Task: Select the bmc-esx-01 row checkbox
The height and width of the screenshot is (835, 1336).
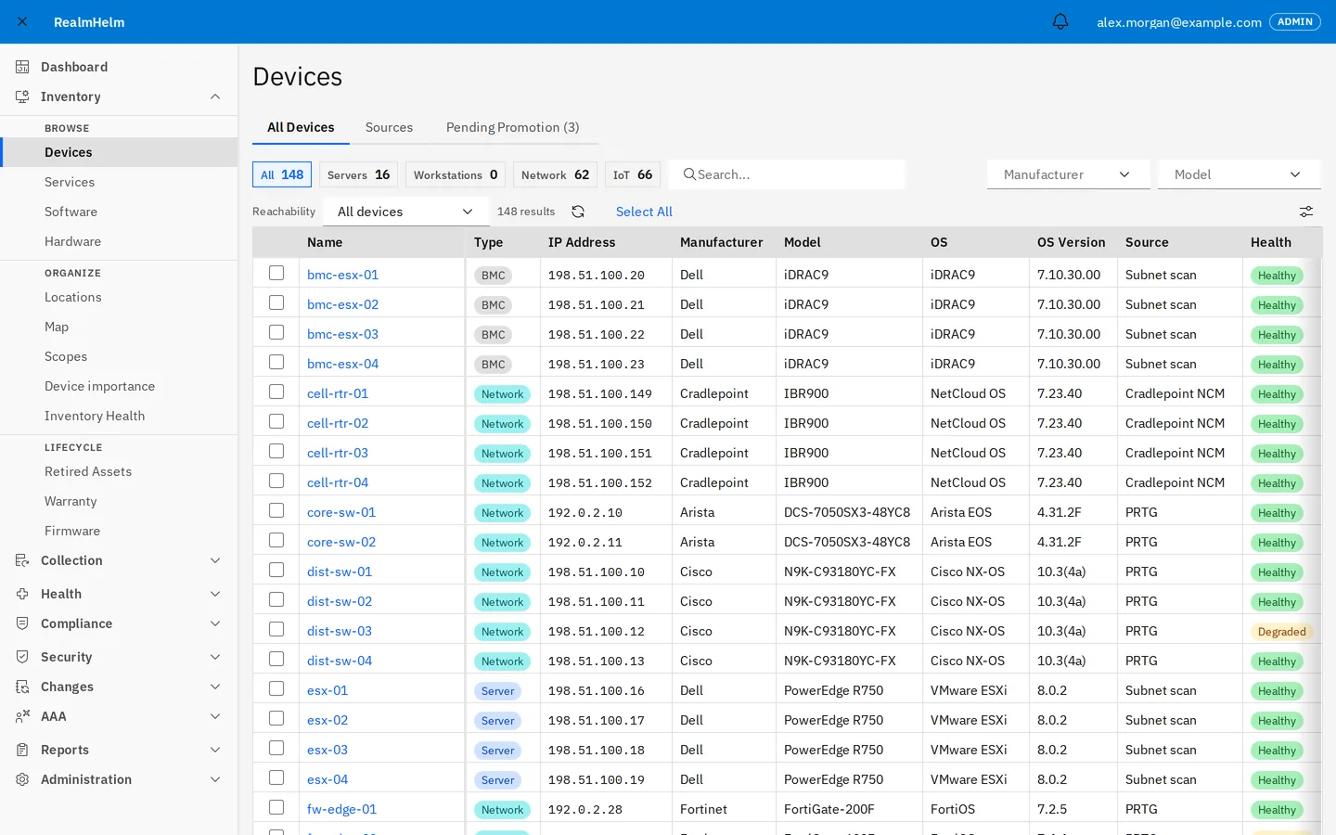Action: pos(276,273)
